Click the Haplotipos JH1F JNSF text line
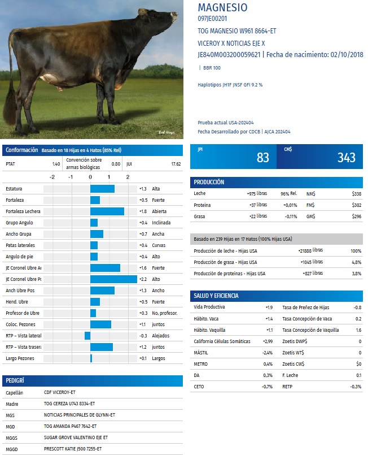This screenshot has height=455, width=368. (230, 85)
